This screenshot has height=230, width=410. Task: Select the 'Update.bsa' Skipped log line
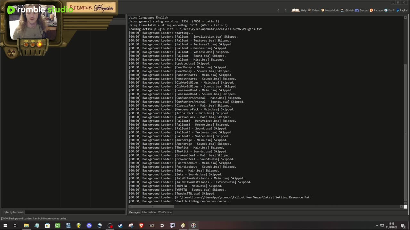tap(169, 64)
